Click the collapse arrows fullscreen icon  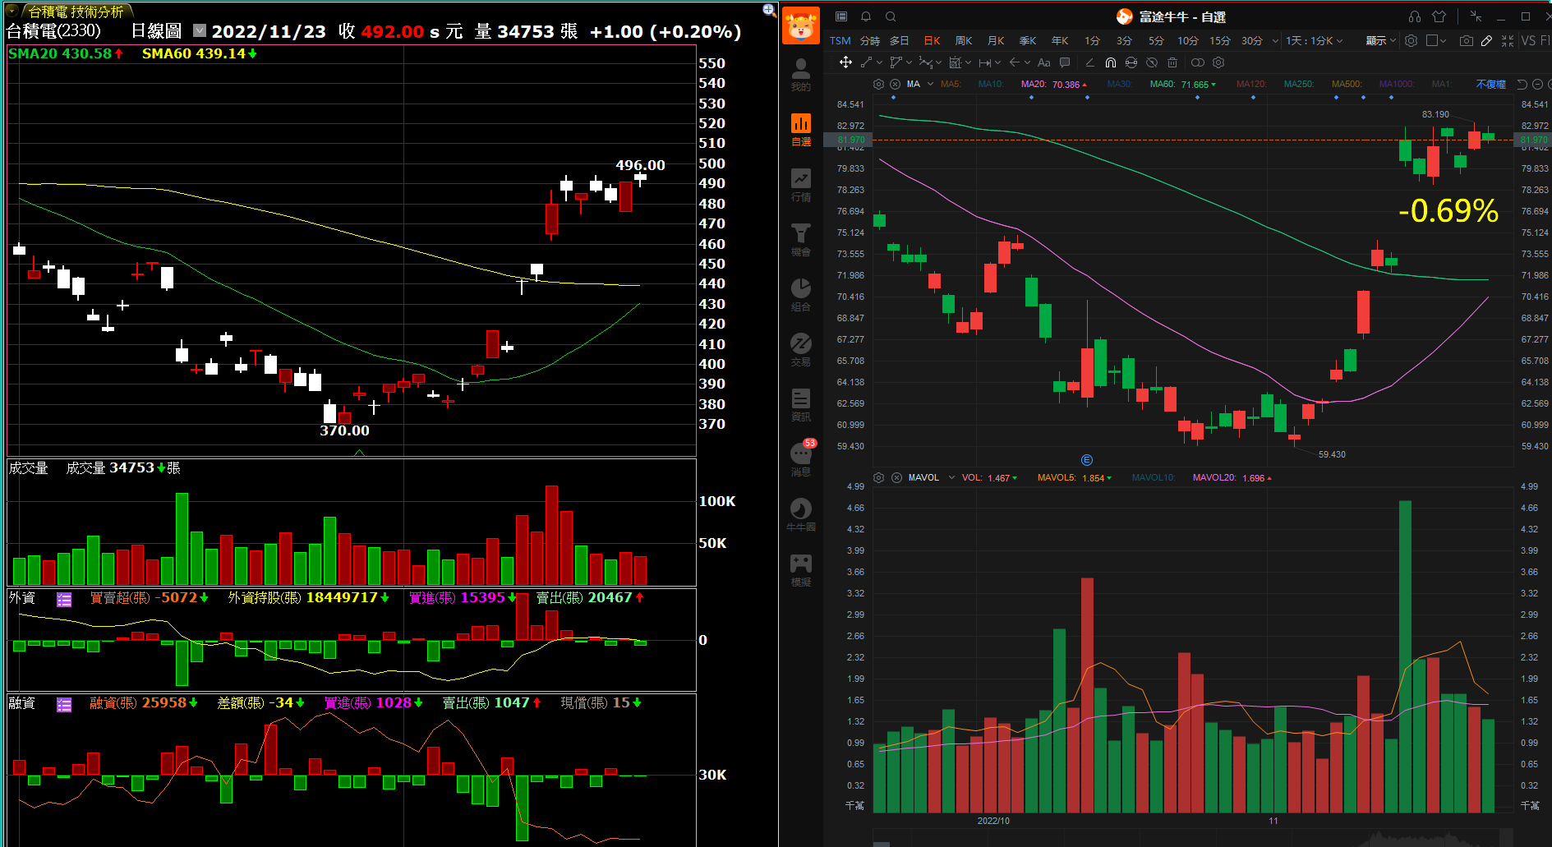point(1507,40)
